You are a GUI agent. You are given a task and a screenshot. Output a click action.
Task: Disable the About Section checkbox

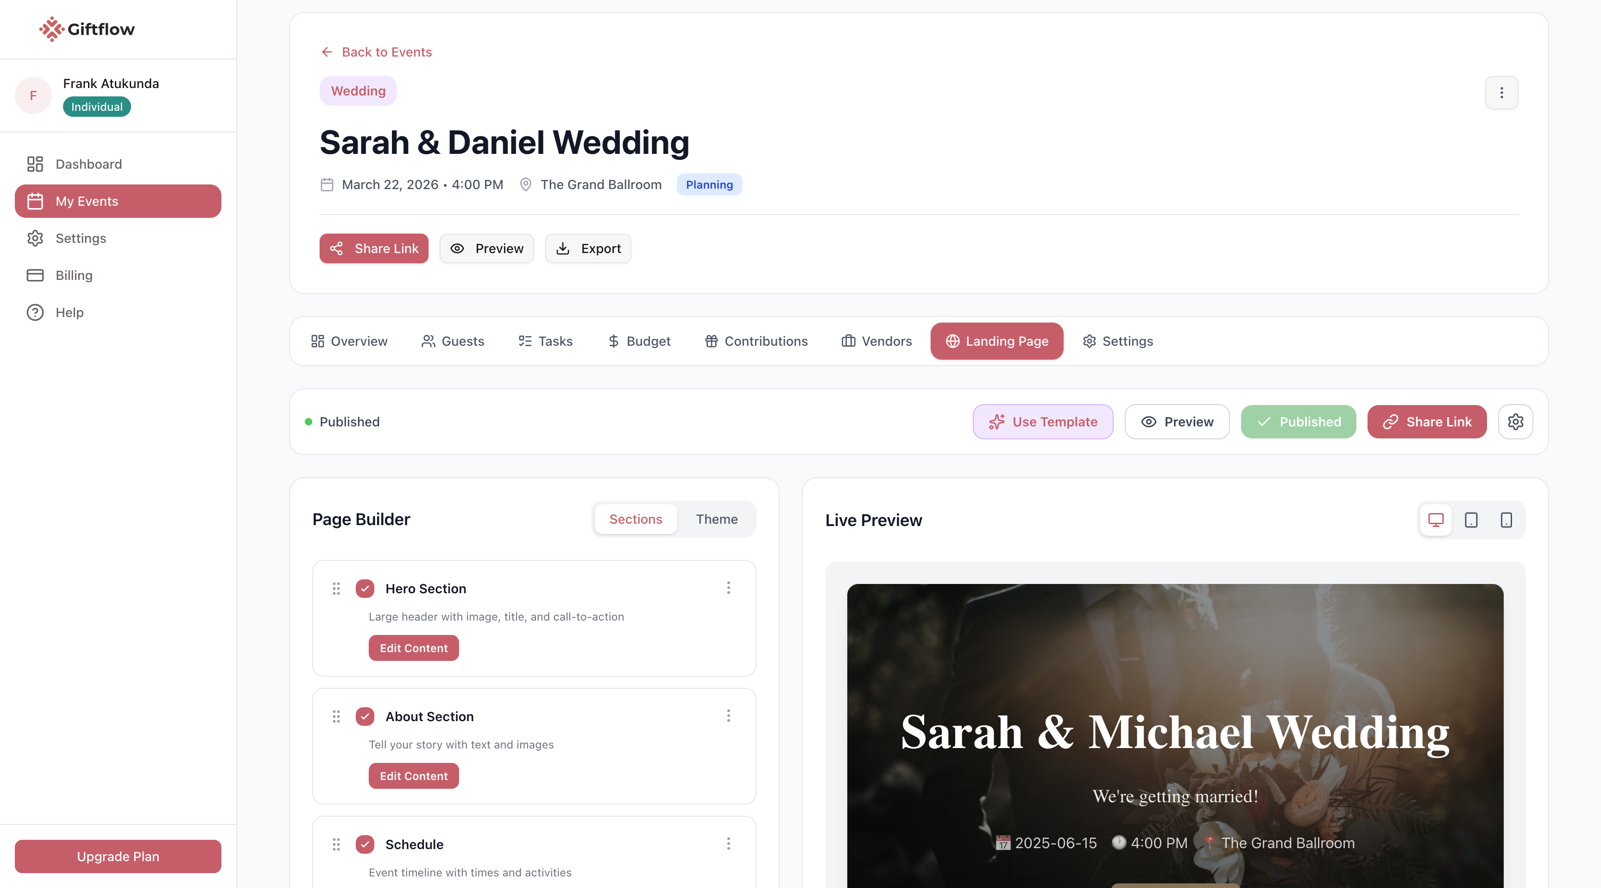click(365, 717)
